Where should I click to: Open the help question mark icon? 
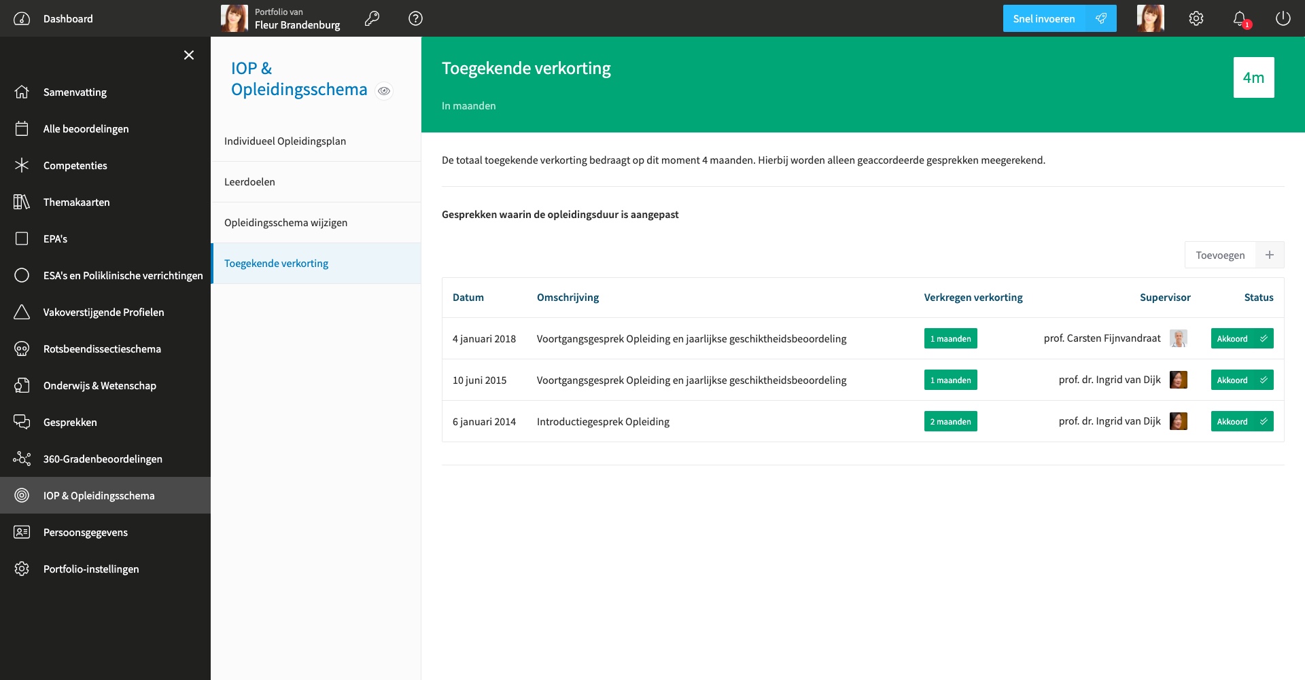pos(415,18)
